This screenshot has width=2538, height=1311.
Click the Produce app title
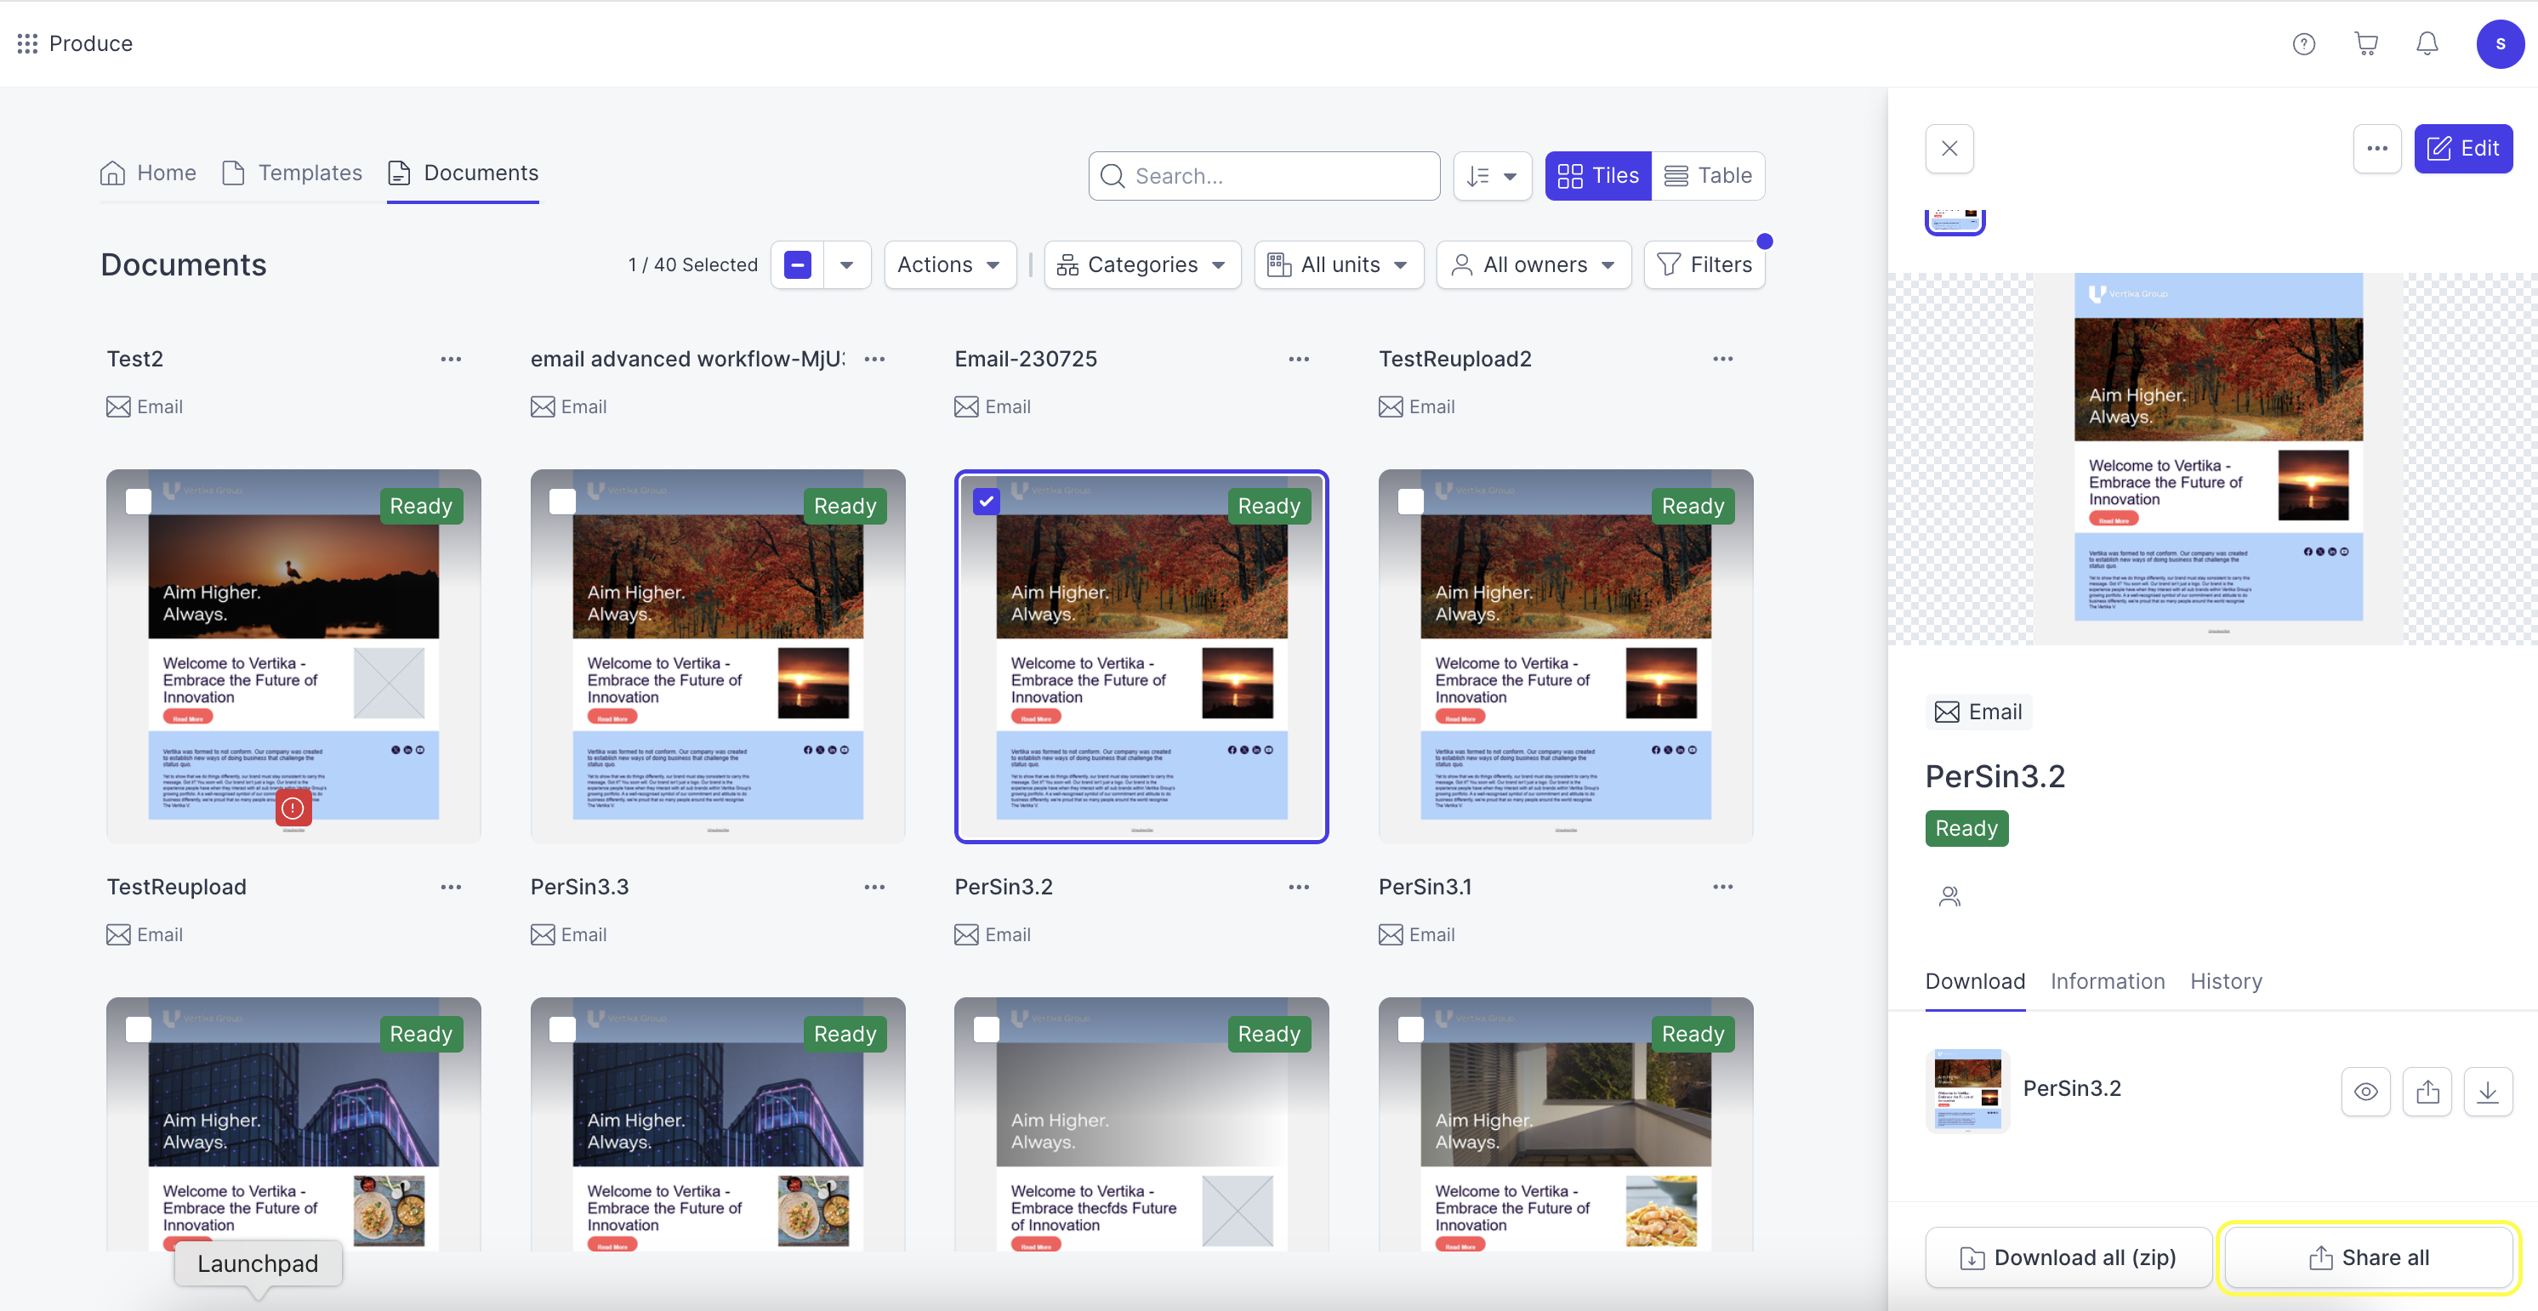(x=91, y=43)
